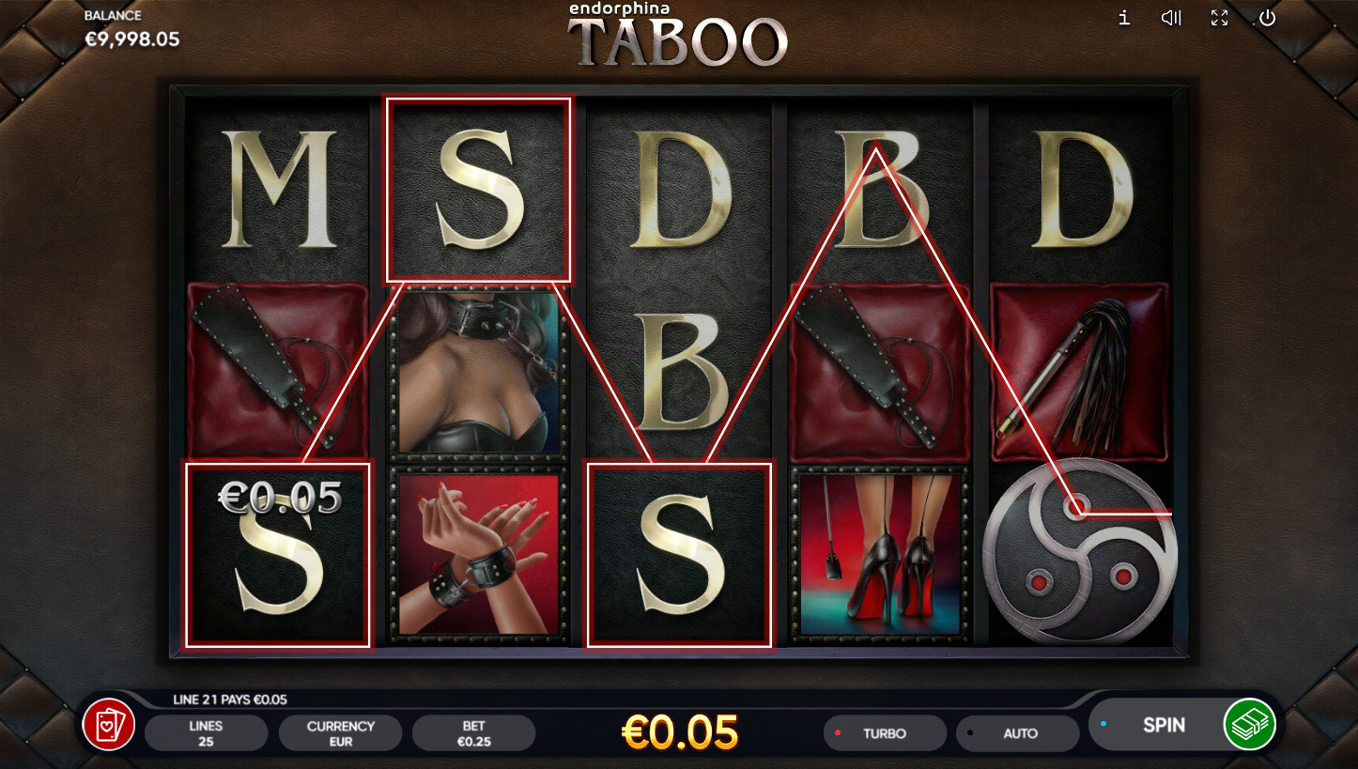The height and width of the screenshot is (769, 1358).
Task: Open the red card gamble icon
Action: tap(109, 725)
